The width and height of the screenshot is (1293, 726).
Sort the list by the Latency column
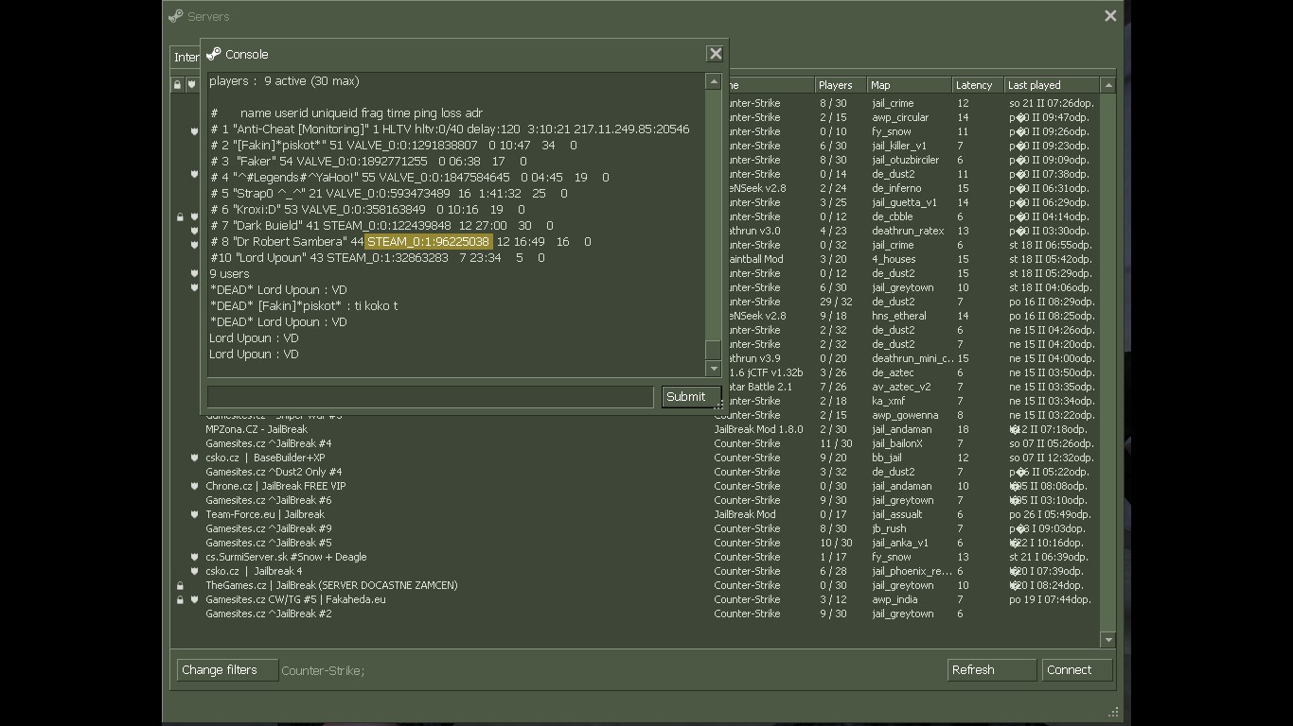pyautogui.click(x=978, y=85)
